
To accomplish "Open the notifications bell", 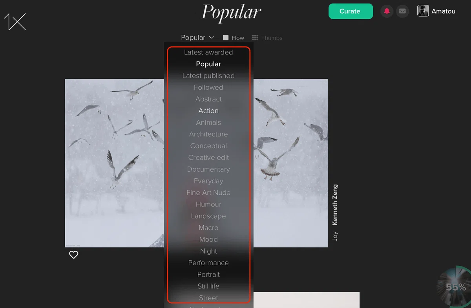I will click(387, 11).
